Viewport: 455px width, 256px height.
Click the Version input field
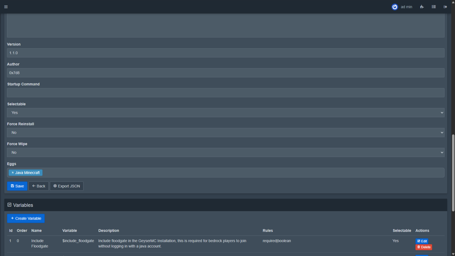point(225,53)
